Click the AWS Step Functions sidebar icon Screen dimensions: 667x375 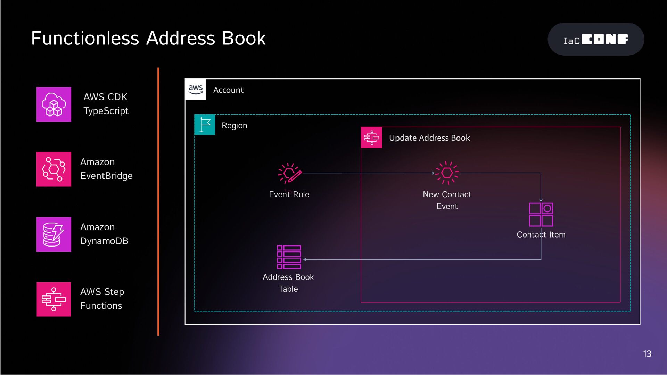54,299
